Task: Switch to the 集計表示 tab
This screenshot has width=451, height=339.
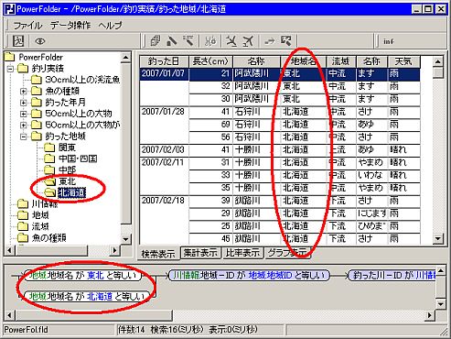Action: (x=200, y=253)
